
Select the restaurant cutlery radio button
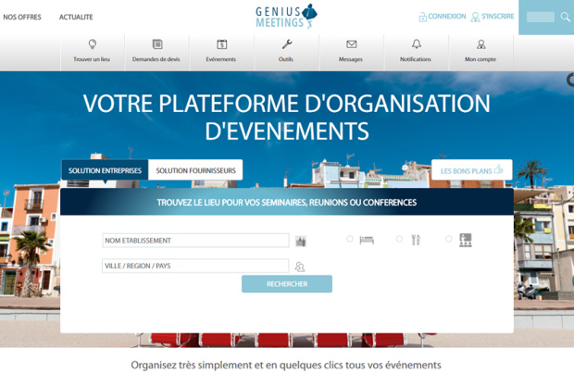(399, 239)
